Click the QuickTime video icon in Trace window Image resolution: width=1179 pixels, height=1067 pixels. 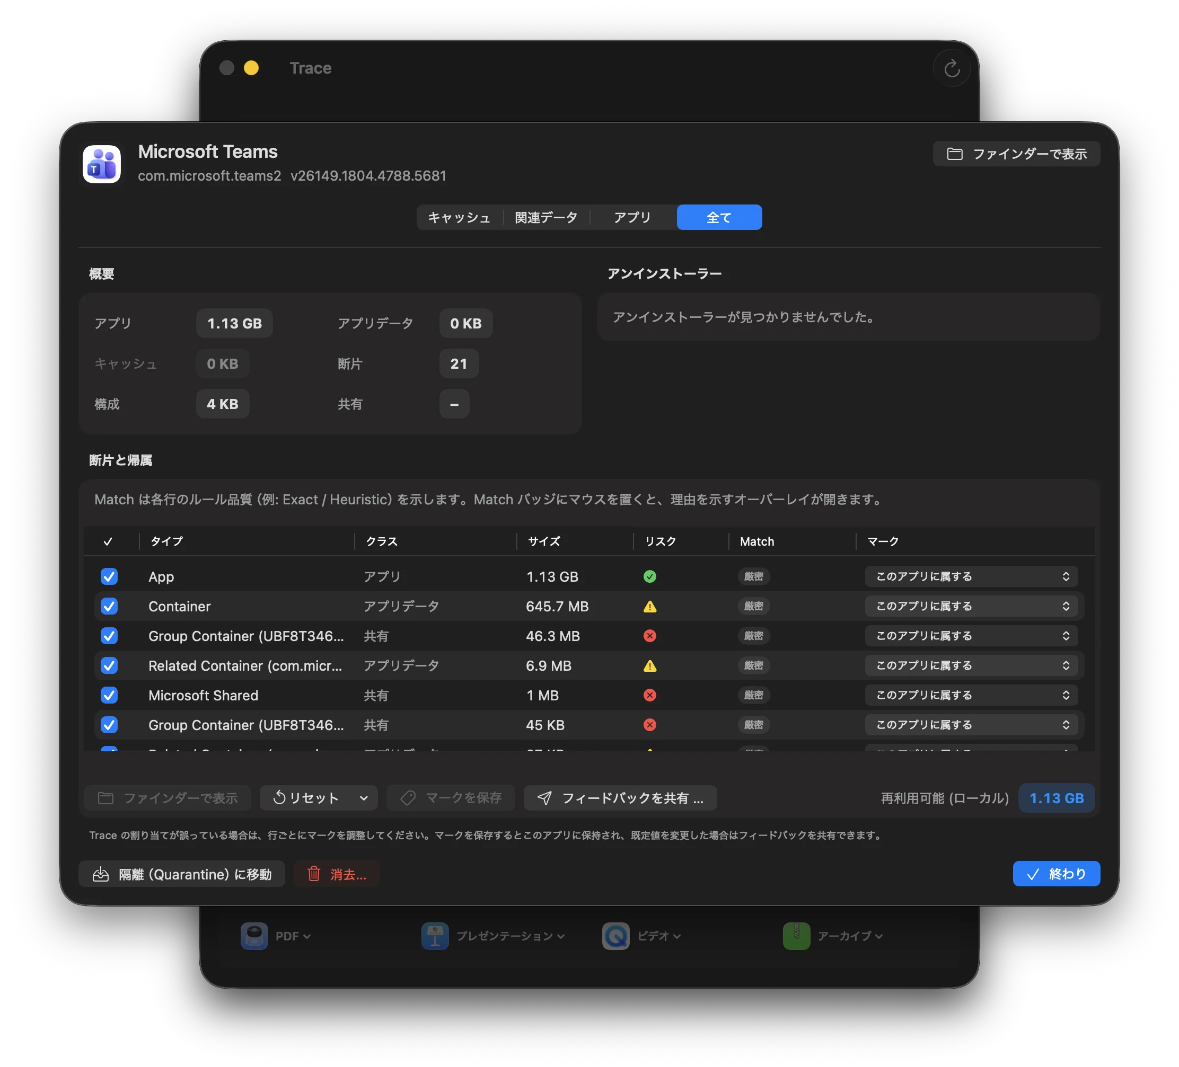(616, 936)
